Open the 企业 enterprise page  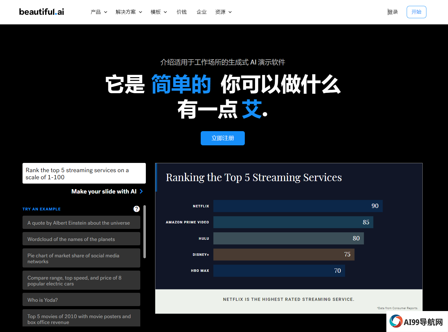pos(202,12)
